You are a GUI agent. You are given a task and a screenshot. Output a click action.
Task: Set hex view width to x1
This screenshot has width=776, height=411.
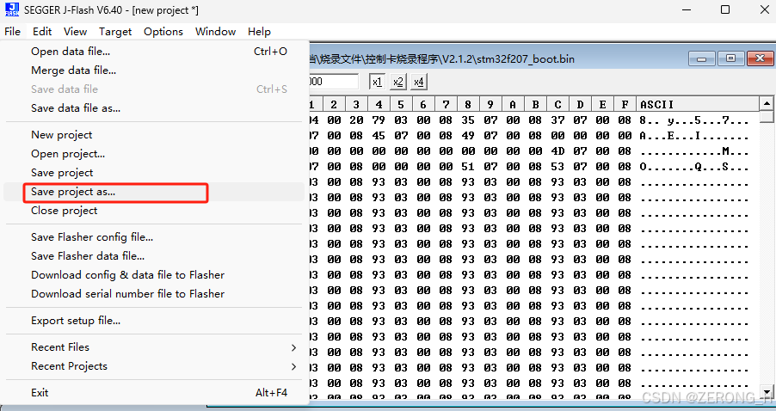(x=377, y=82)
